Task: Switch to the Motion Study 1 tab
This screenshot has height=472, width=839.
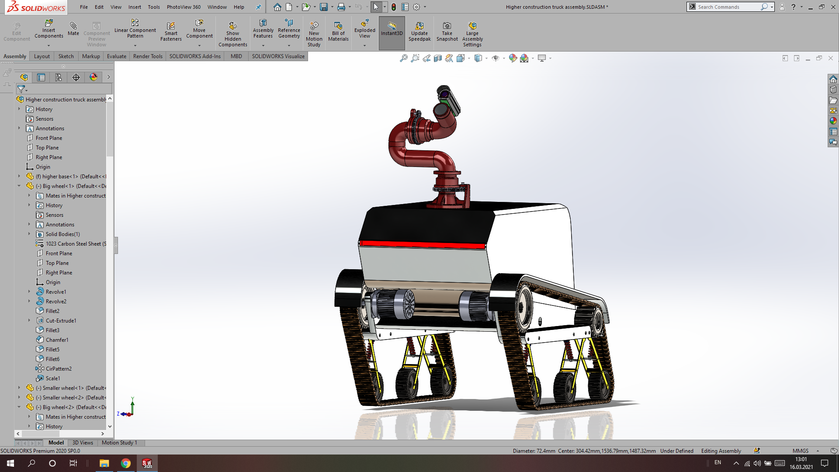Action: pos(119,443)
